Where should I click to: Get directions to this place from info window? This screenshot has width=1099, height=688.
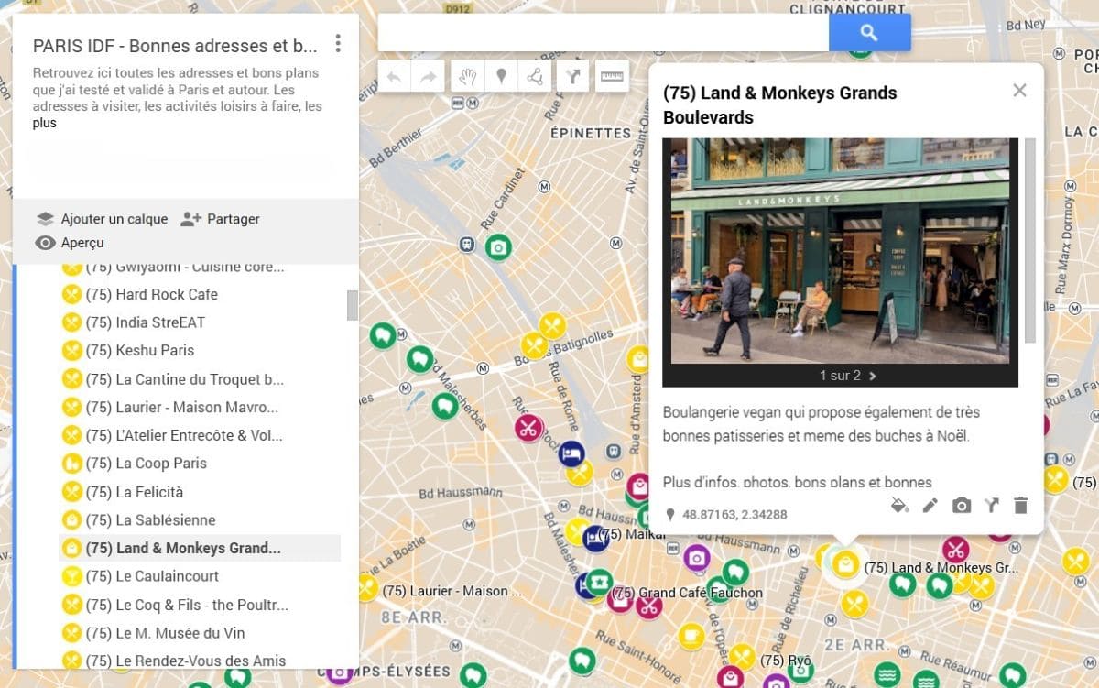[x=991, y=505]
